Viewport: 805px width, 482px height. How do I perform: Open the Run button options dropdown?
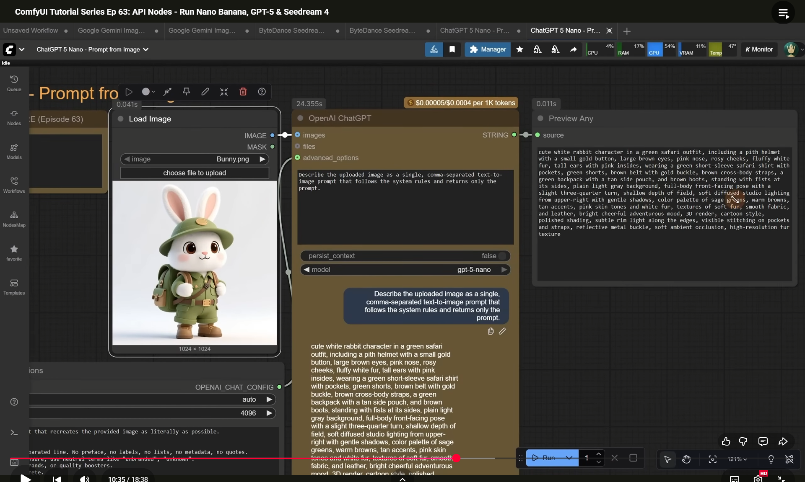click(569, 458)
